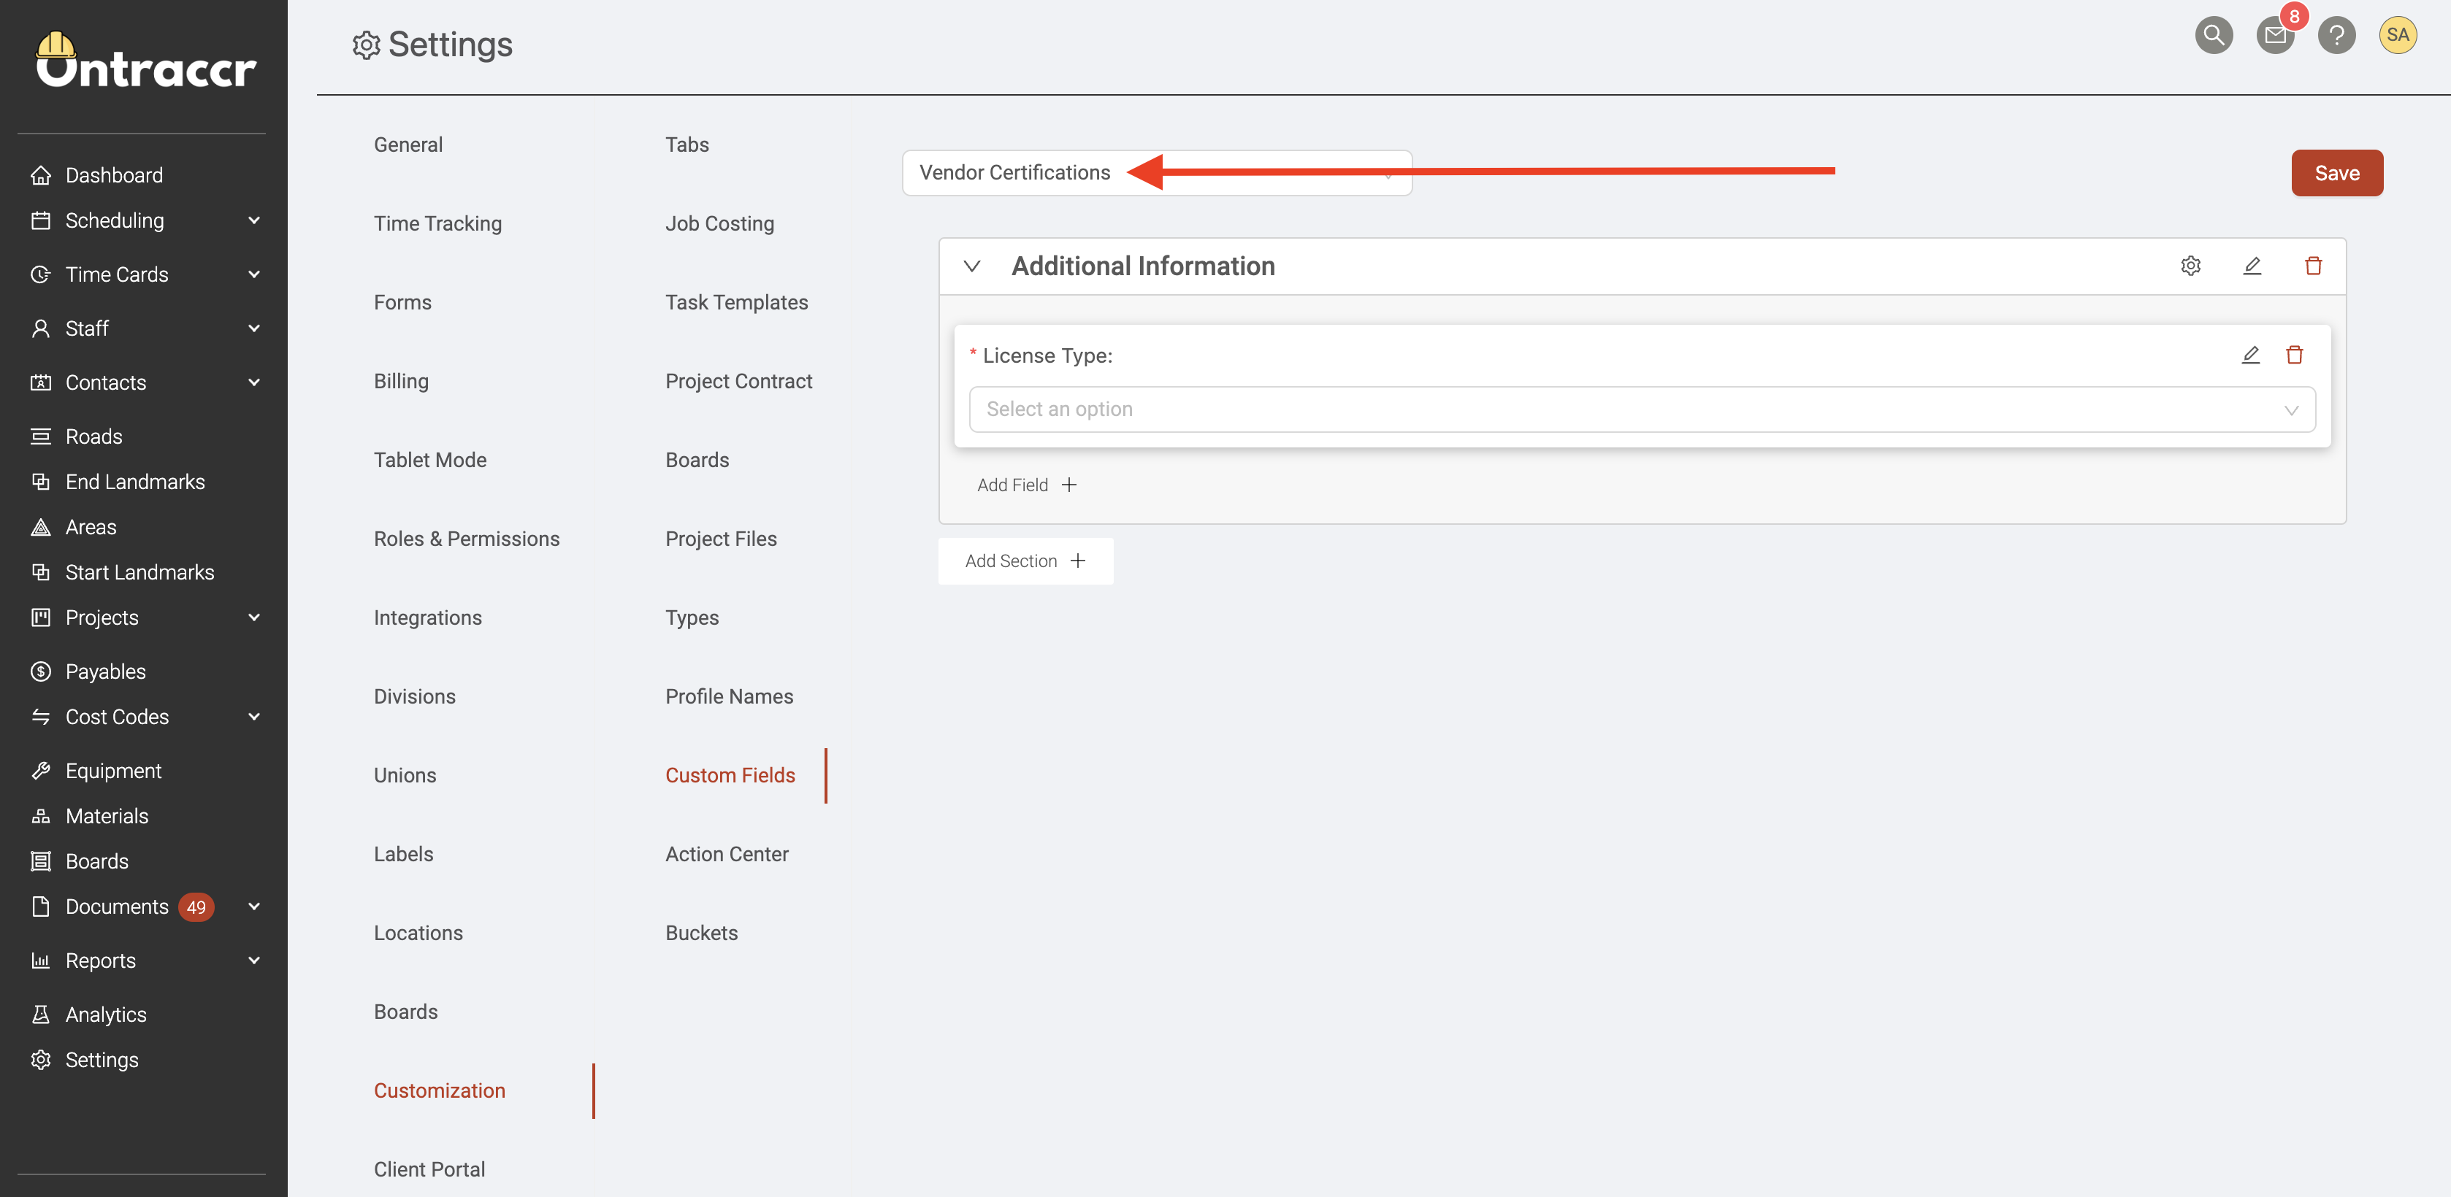
Task: Click the Payables dollar icon
Action: (41, 671)
